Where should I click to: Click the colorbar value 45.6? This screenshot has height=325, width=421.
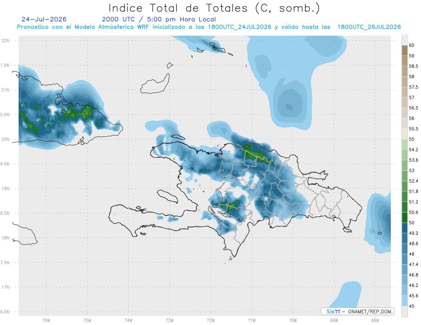[414, 296]
